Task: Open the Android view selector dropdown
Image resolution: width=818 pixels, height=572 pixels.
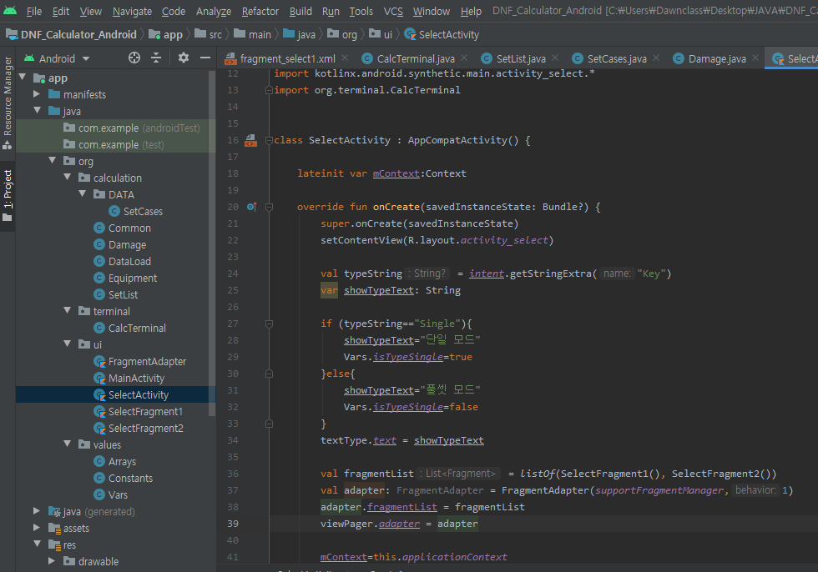Action: (x=57, y=58)
